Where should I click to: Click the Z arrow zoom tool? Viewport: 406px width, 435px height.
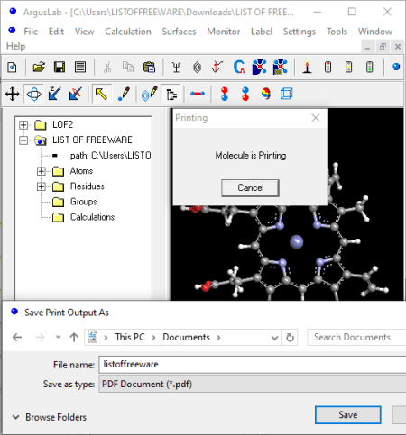54,94
